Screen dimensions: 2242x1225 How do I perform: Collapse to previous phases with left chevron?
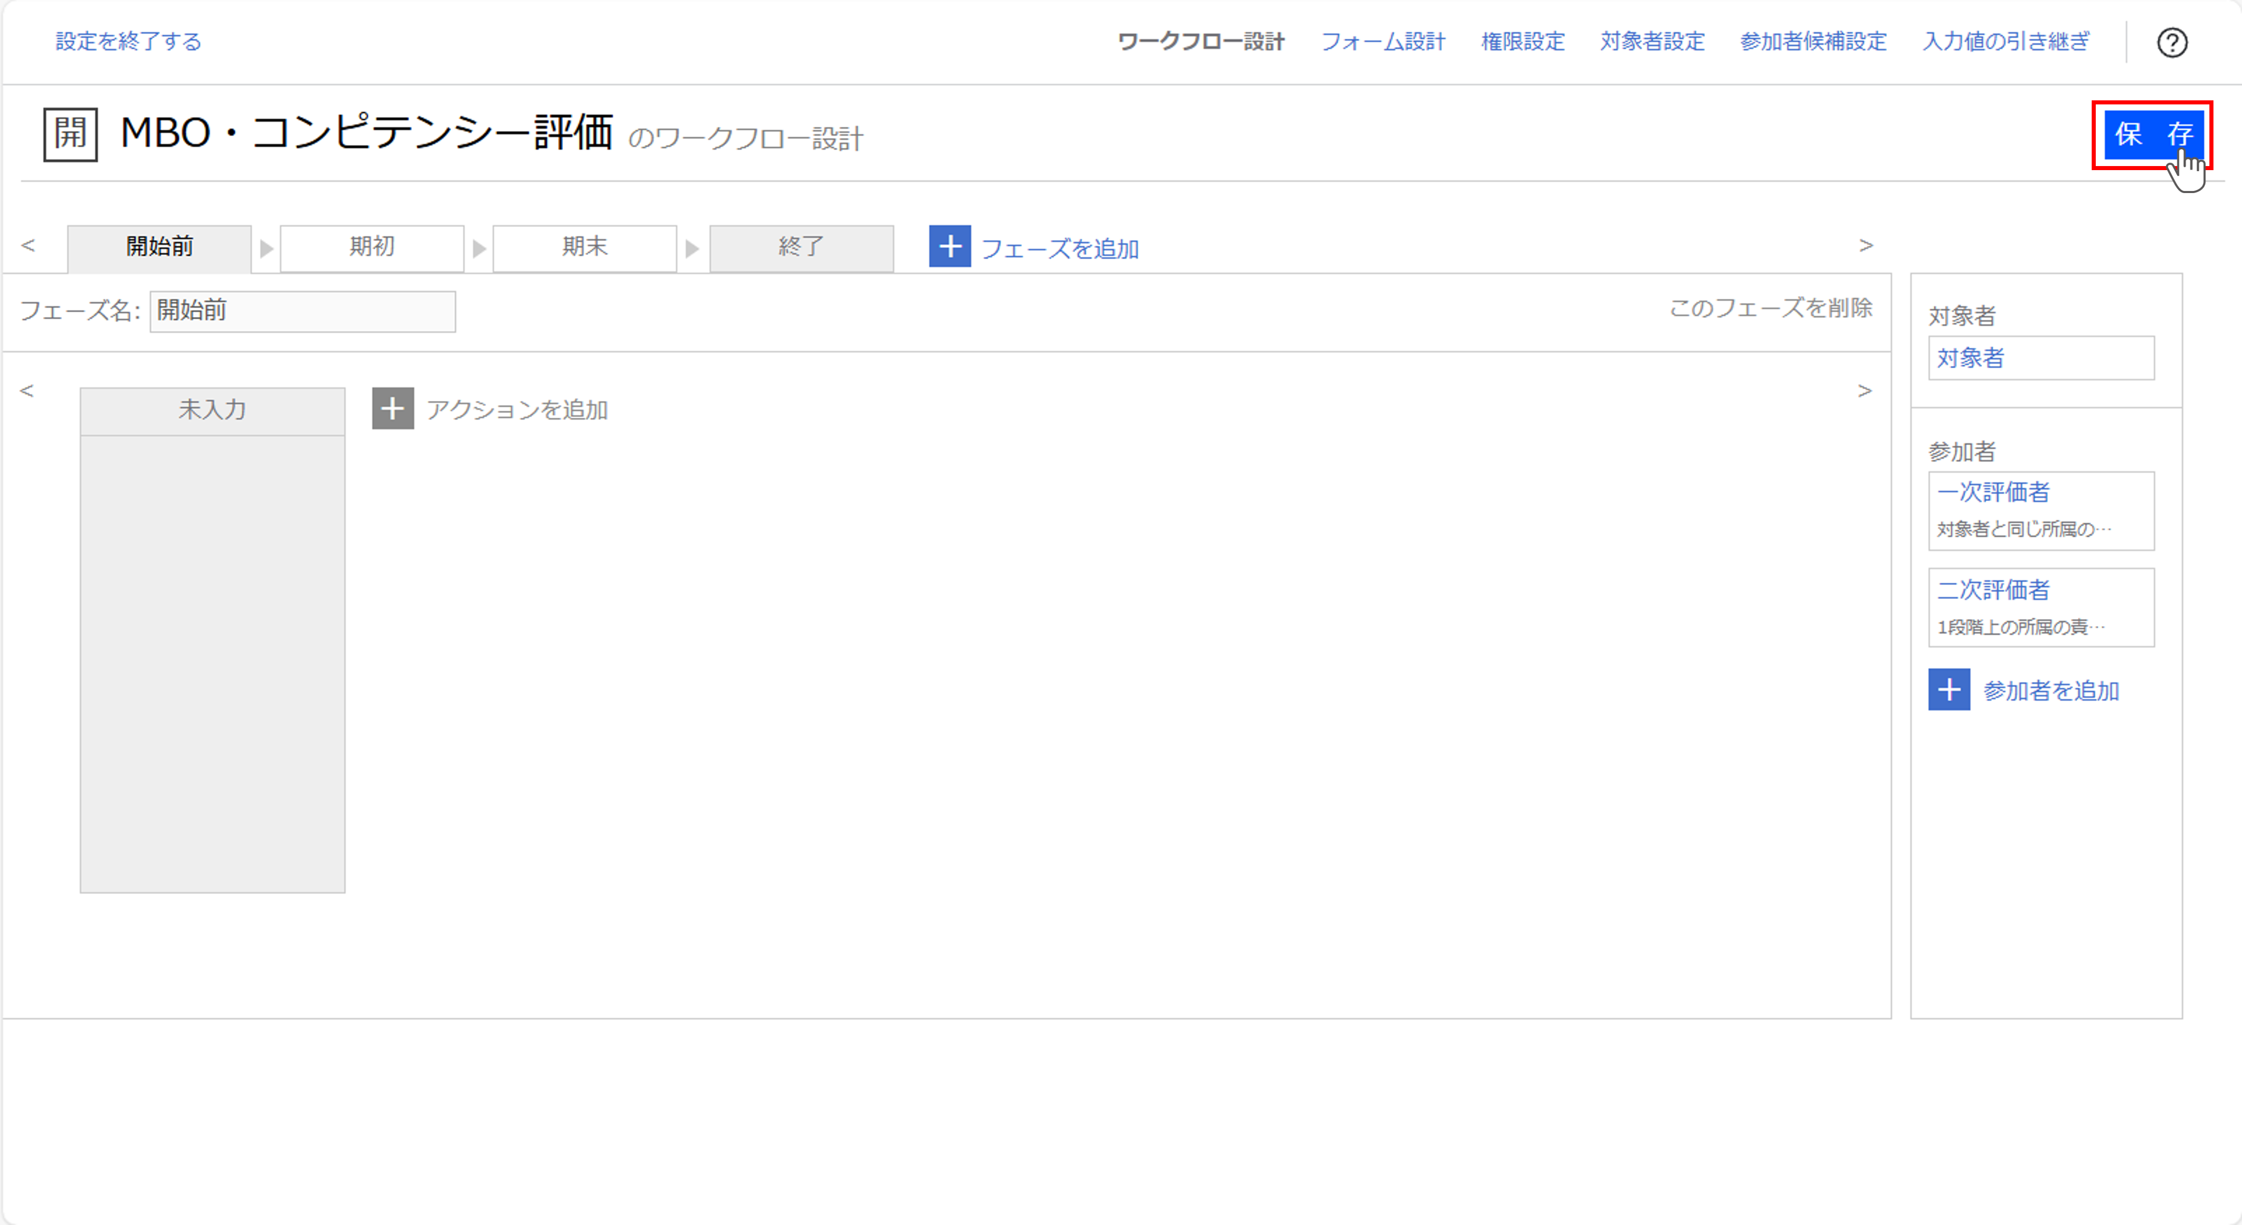(x=29, y=246)
